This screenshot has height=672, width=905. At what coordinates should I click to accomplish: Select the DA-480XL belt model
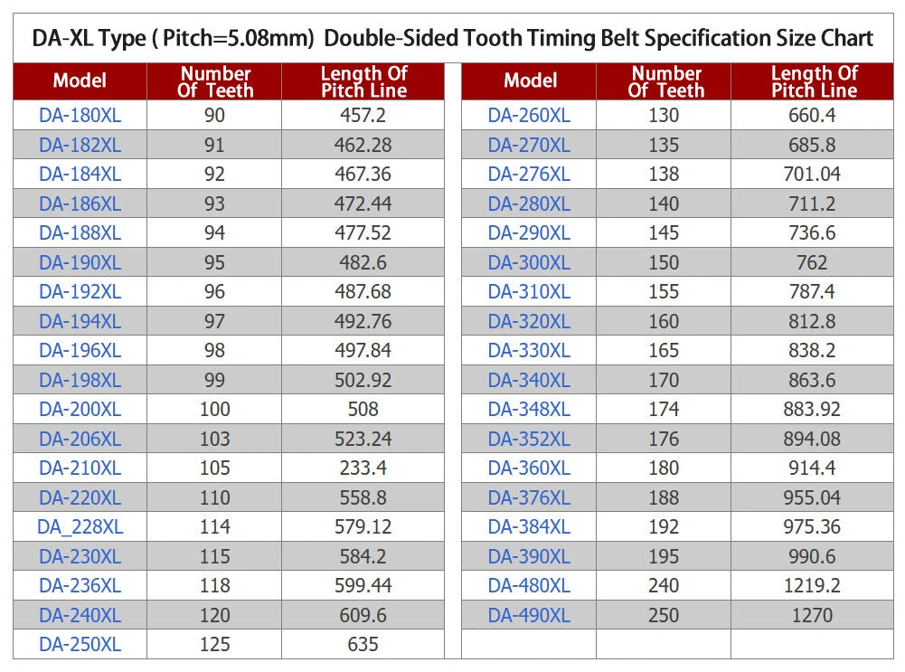pyautogui.click(x=529, y=585)
